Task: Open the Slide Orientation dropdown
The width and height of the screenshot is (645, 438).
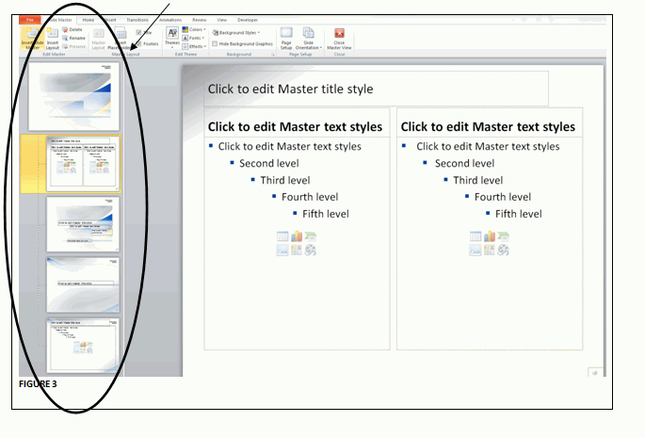Action: (x=309, y=39)
